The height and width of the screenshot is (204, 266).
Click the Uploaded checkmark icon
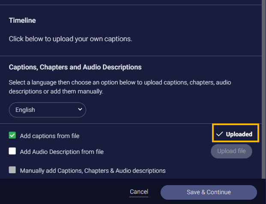point(220,134)
